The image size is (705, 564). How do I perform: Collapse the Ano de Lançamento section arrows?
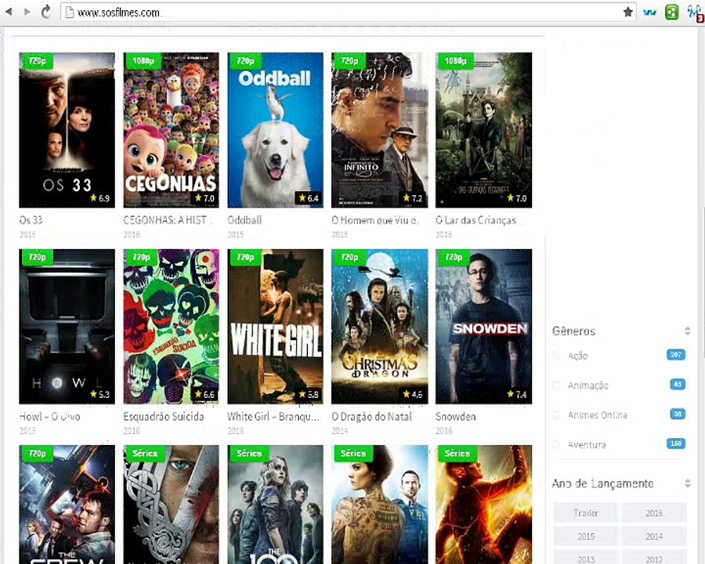687,483
